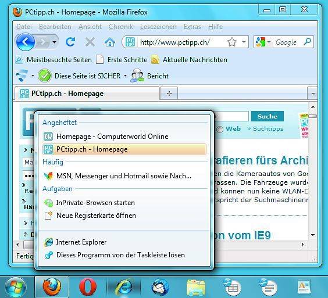Open a new tab with the plus button
328x298 pixels.
coord(169,94)
